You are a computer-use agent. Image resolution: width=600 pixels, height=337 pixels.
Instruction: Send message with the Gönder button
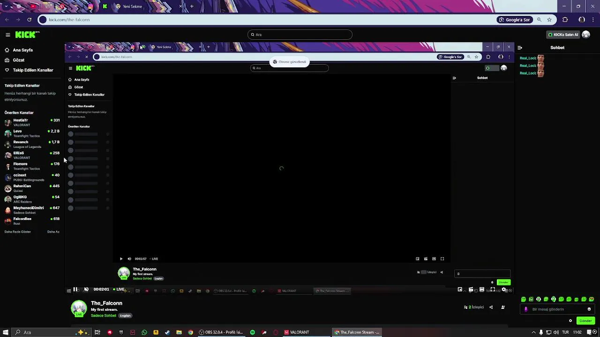(585, 321)
